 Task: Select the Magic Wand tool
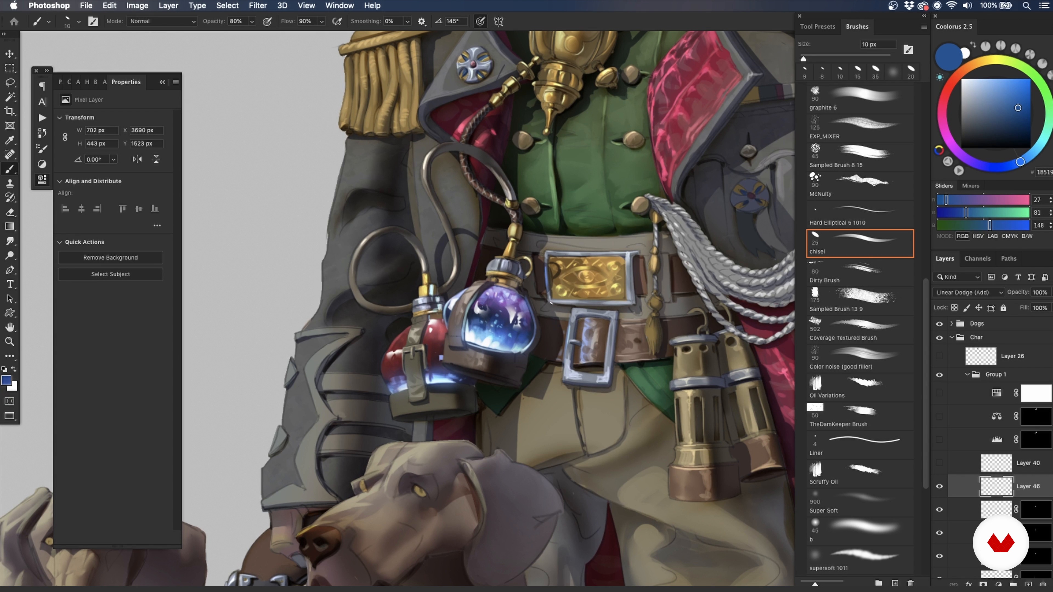click(x=10, y=97)
